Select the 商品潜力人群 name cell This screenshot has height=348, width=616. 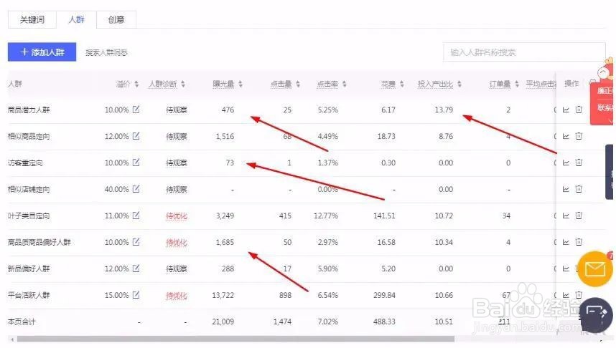29,110
